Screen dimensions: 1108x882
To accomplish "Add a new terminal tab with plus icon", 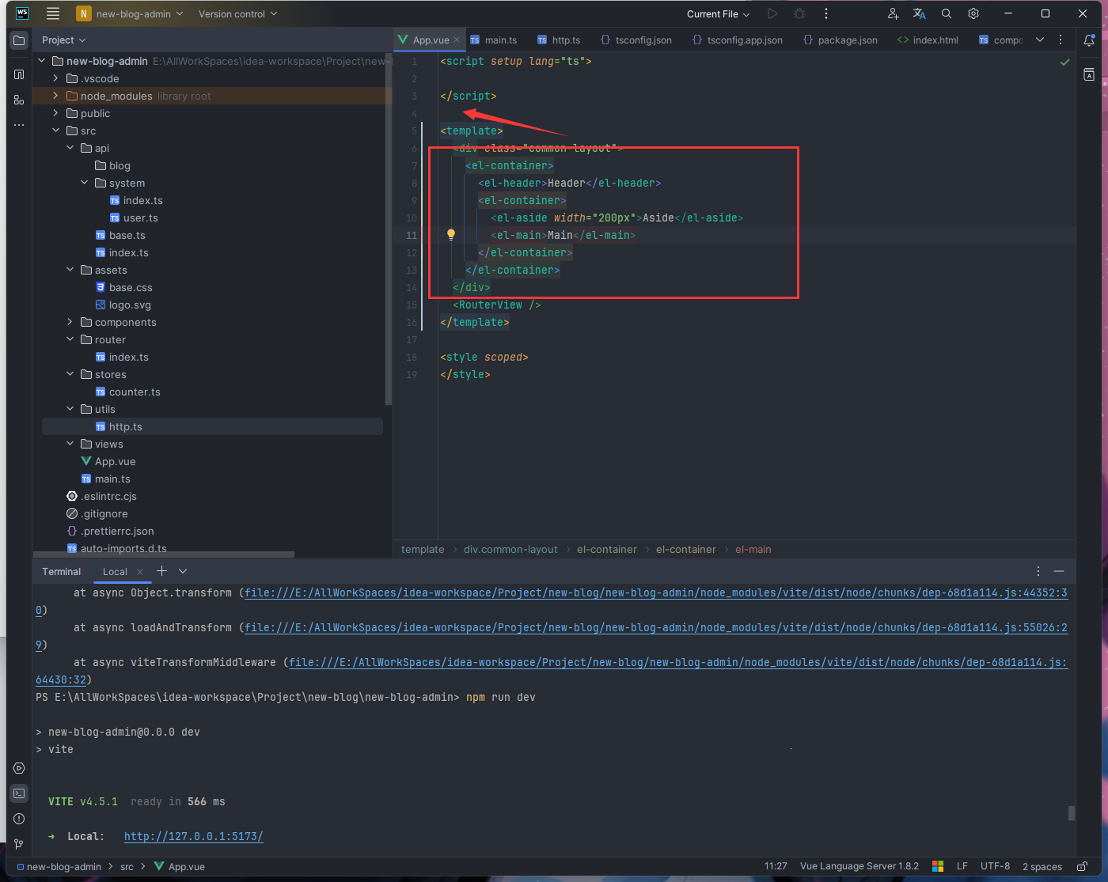I will point(161,570).
